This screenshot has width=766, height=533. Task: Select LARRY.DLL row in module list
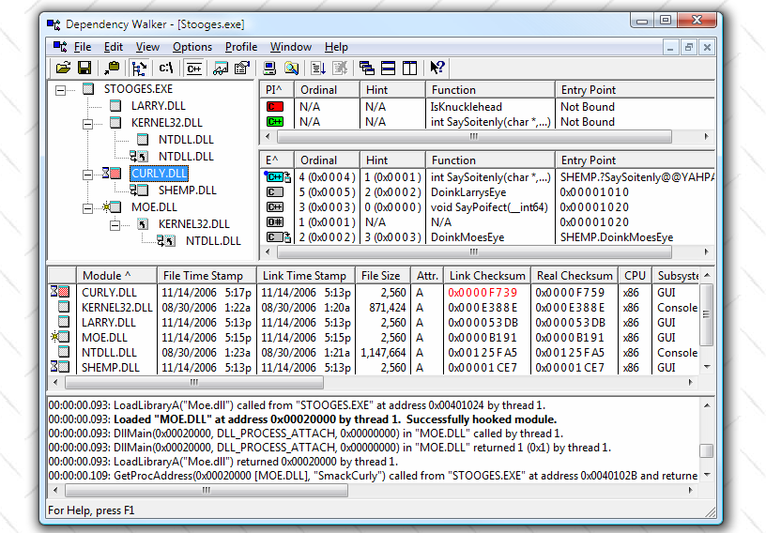pyautogui.click(x=108, y=323)
